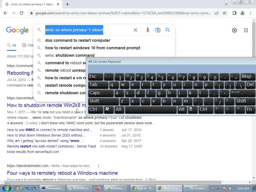Click the Windows logo key on keyboard

(x=109, y=110)
